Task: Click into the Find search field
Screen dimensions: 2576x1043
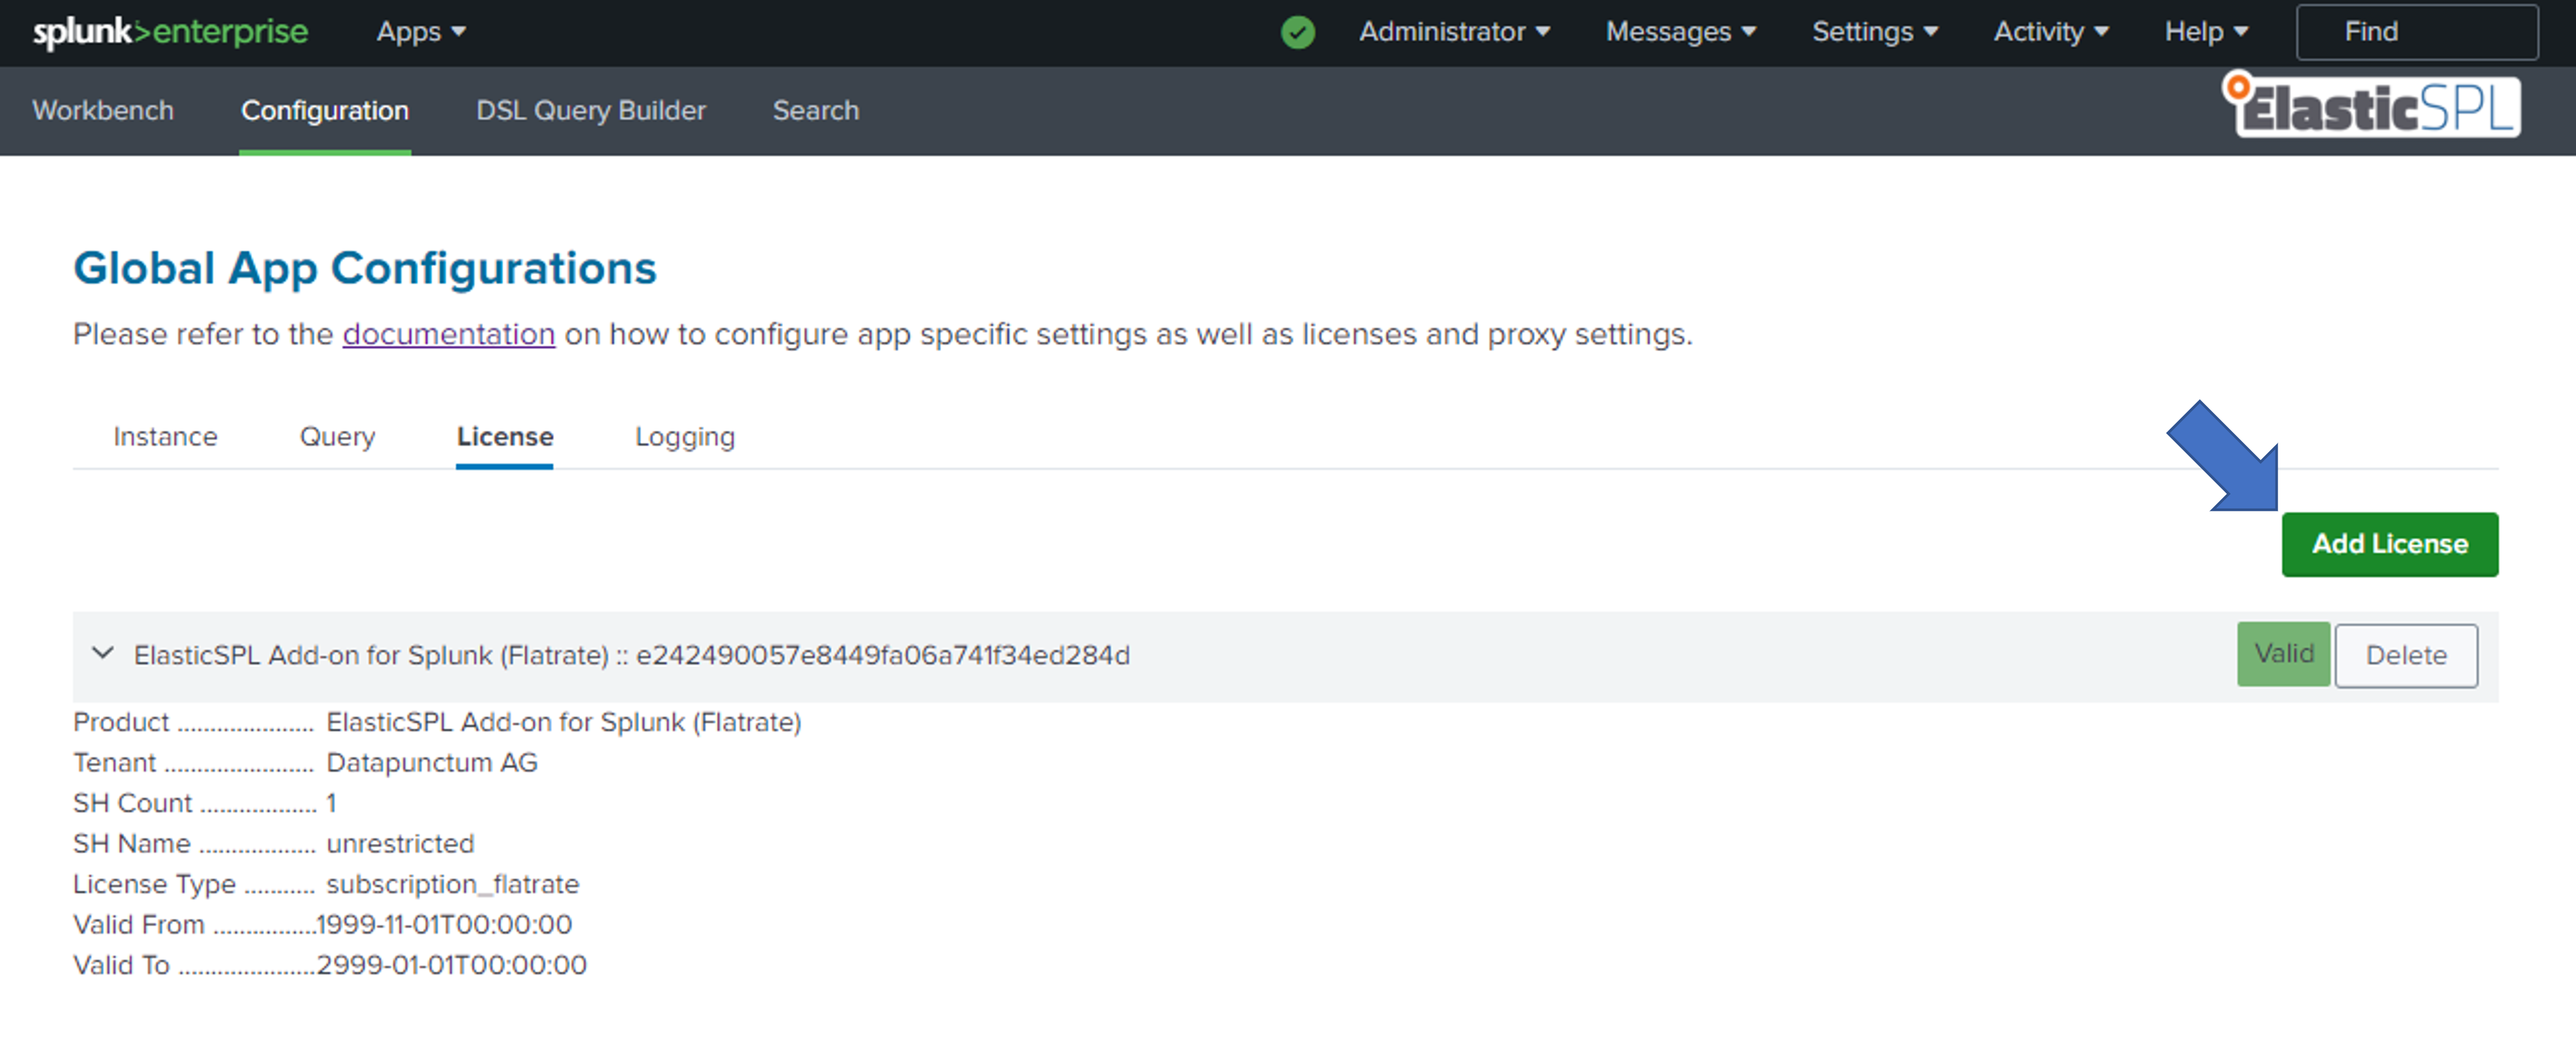Action: (2415, 32)
